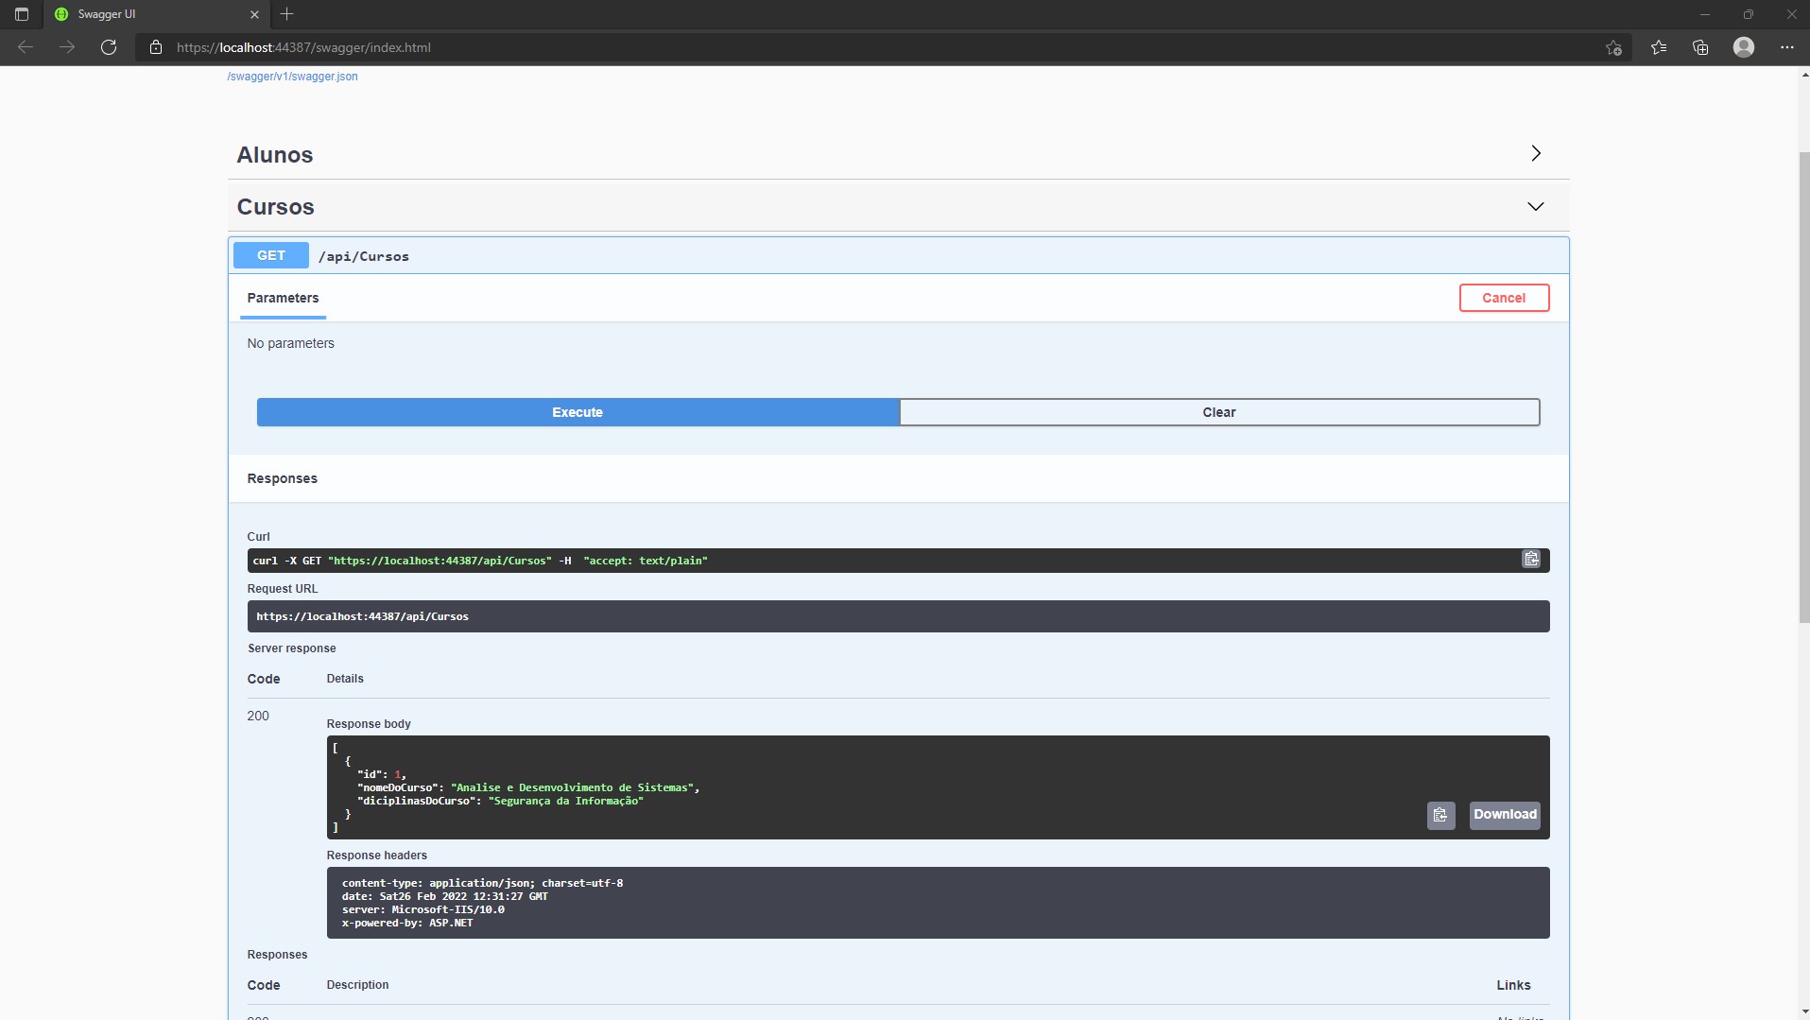Image resolution: width=1810 pixels, height=1020 pixels.
Task: Open browser Settings and more menu
Action: tap(1786, 47)
